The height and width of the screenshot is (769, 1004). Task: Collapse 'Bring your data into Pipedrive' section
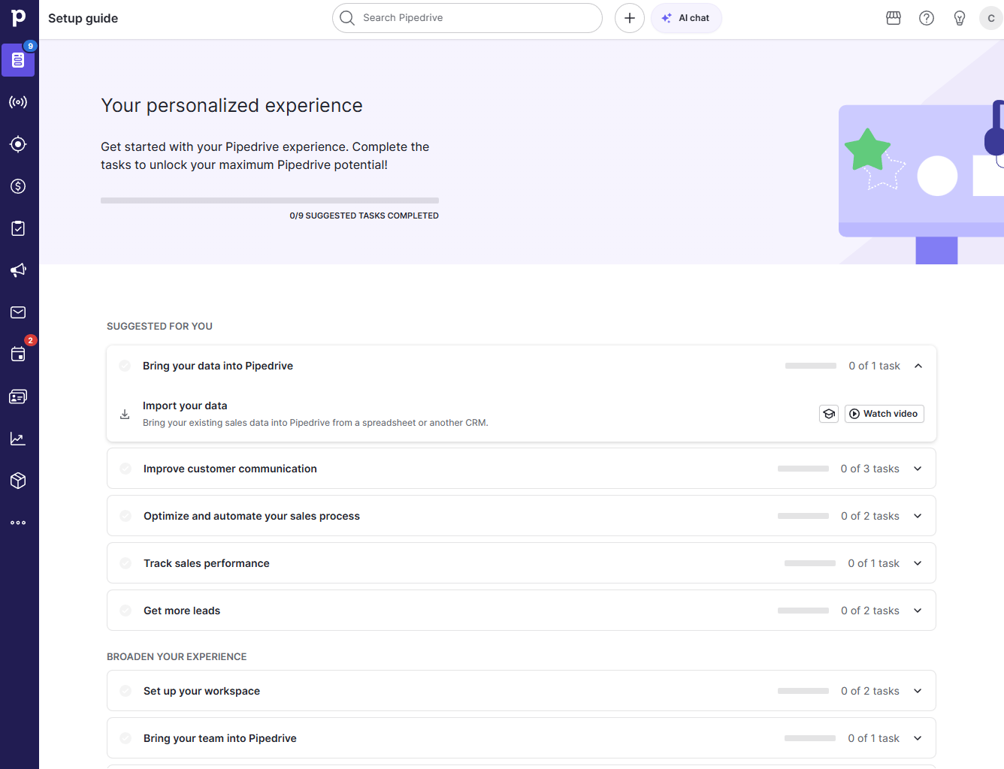[x=918, y=366]
